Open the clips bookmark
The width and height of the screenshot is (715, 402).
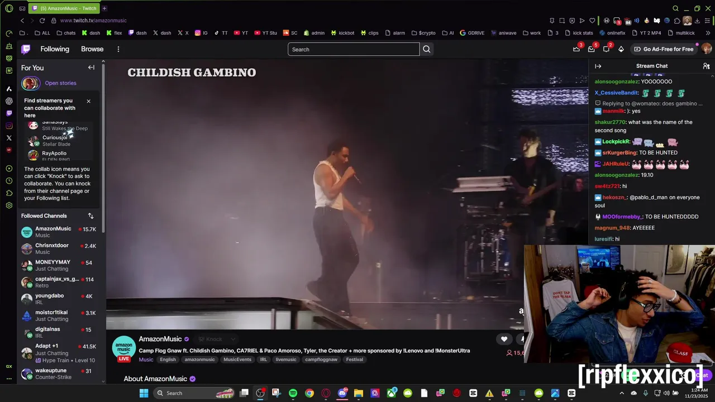coord(369,33)
